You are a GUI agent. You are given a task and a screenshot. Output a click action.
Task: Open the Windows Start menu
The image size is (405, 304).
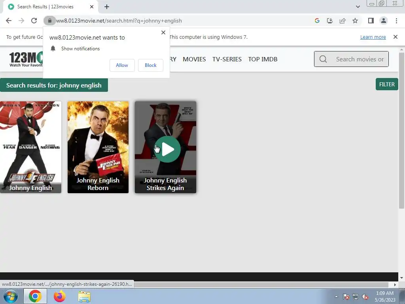10,296
